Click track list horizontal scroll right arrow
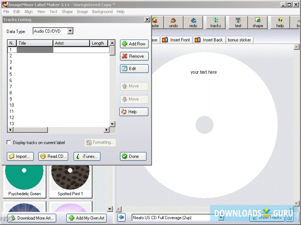Screen dimensions: 301x225 point(106,130)
